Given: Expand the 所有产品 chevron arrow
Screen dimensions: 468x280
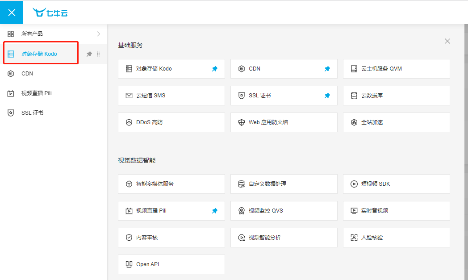Looking at the screenshot, I should [x=99, y=34].
